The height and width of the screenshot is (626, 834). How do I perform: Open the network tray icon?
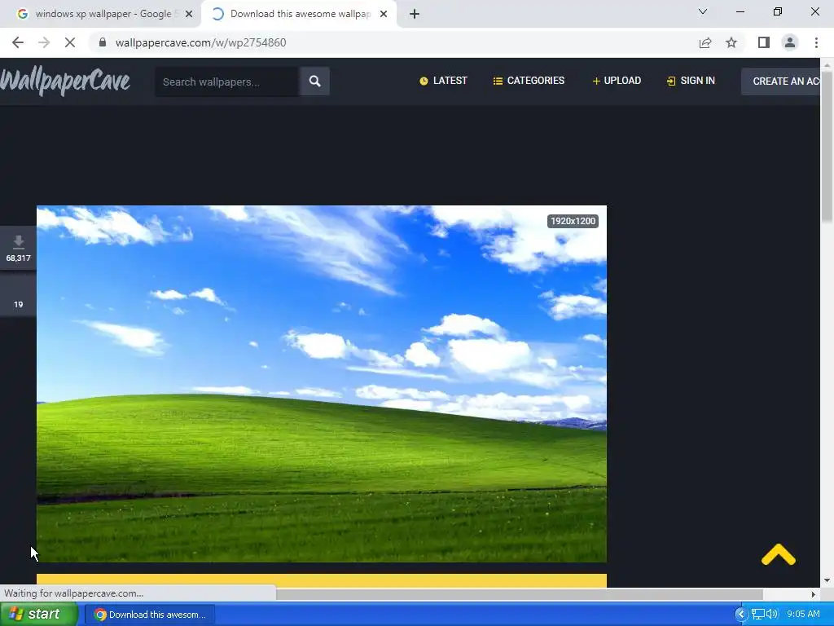click(758, 615)
